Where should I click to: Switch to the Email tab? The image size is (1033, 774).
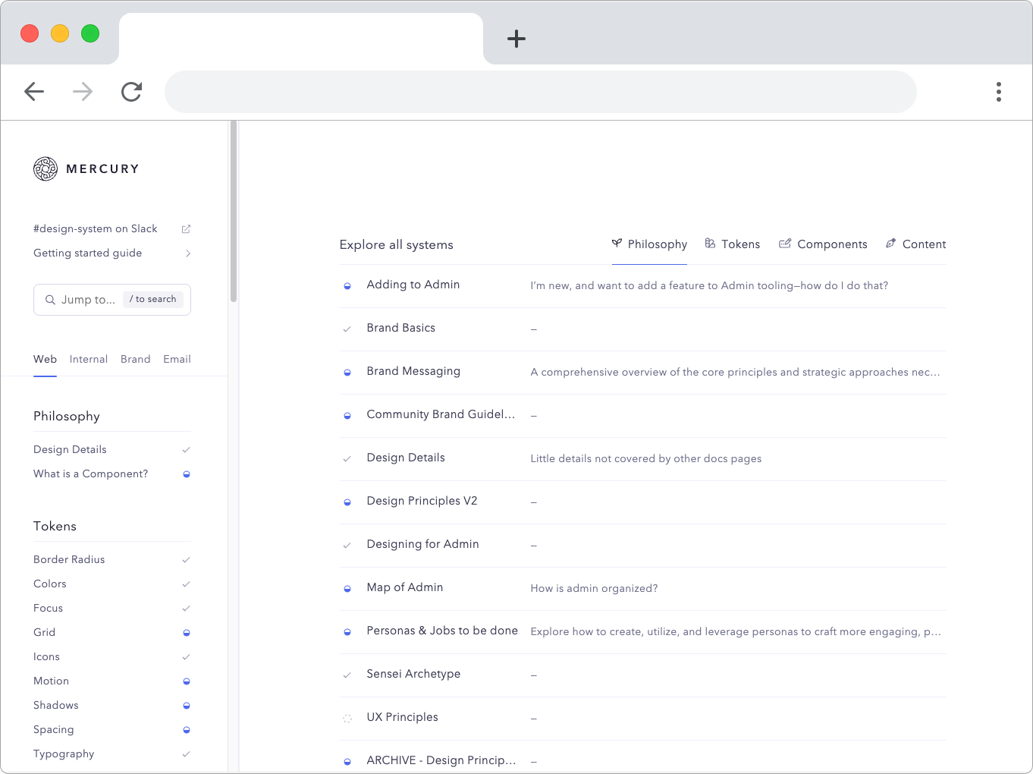(x=177, y=359)
